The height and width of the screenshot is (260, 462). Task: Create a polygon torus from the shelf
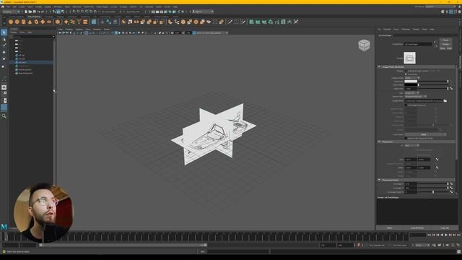36,22
